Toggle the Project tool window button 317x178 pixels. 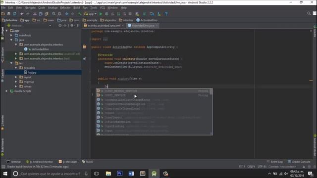point(2,33)
